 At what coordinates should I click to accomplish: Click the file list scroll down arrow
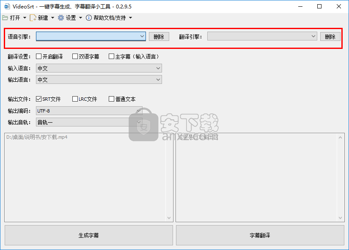pyautogui.click(x=169, y=218)
